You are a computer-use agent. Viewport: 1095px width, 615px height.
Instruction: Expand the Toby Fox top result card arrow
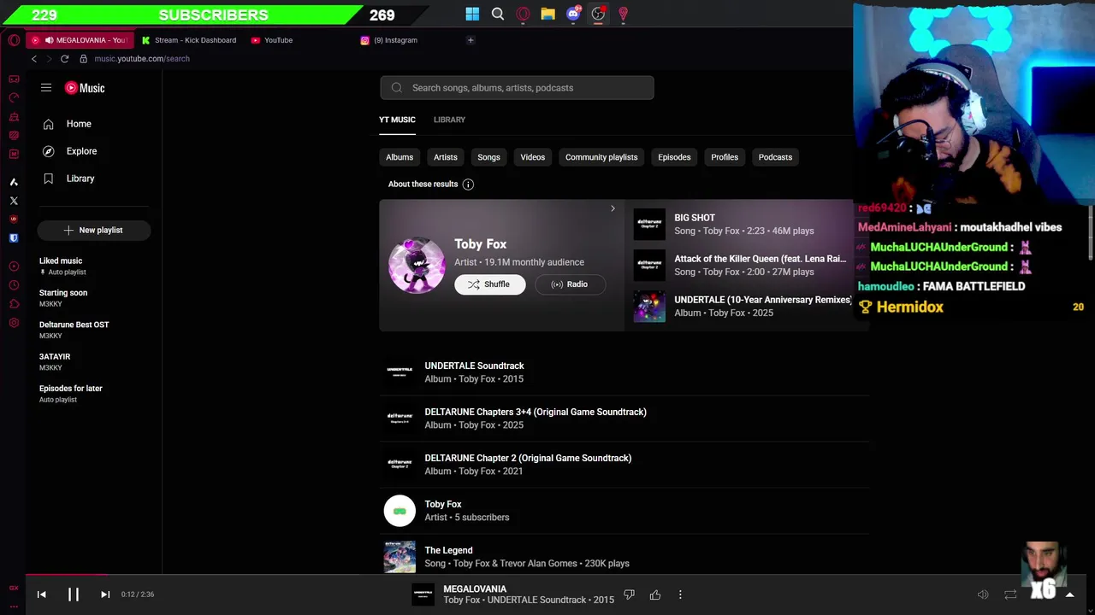point(613,208)
